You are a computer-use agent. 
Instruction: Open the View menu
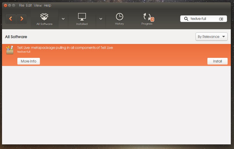38,5
